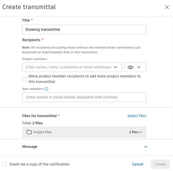The image size is (173, 171).
Task: Click the Title input field
Action: pos(84,29)
